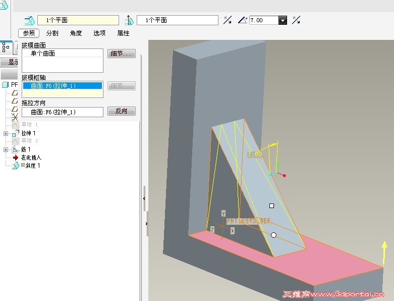Select the part root icon in tree
The height and width of the screenshot is (301, 394).
tap(5, 85)
